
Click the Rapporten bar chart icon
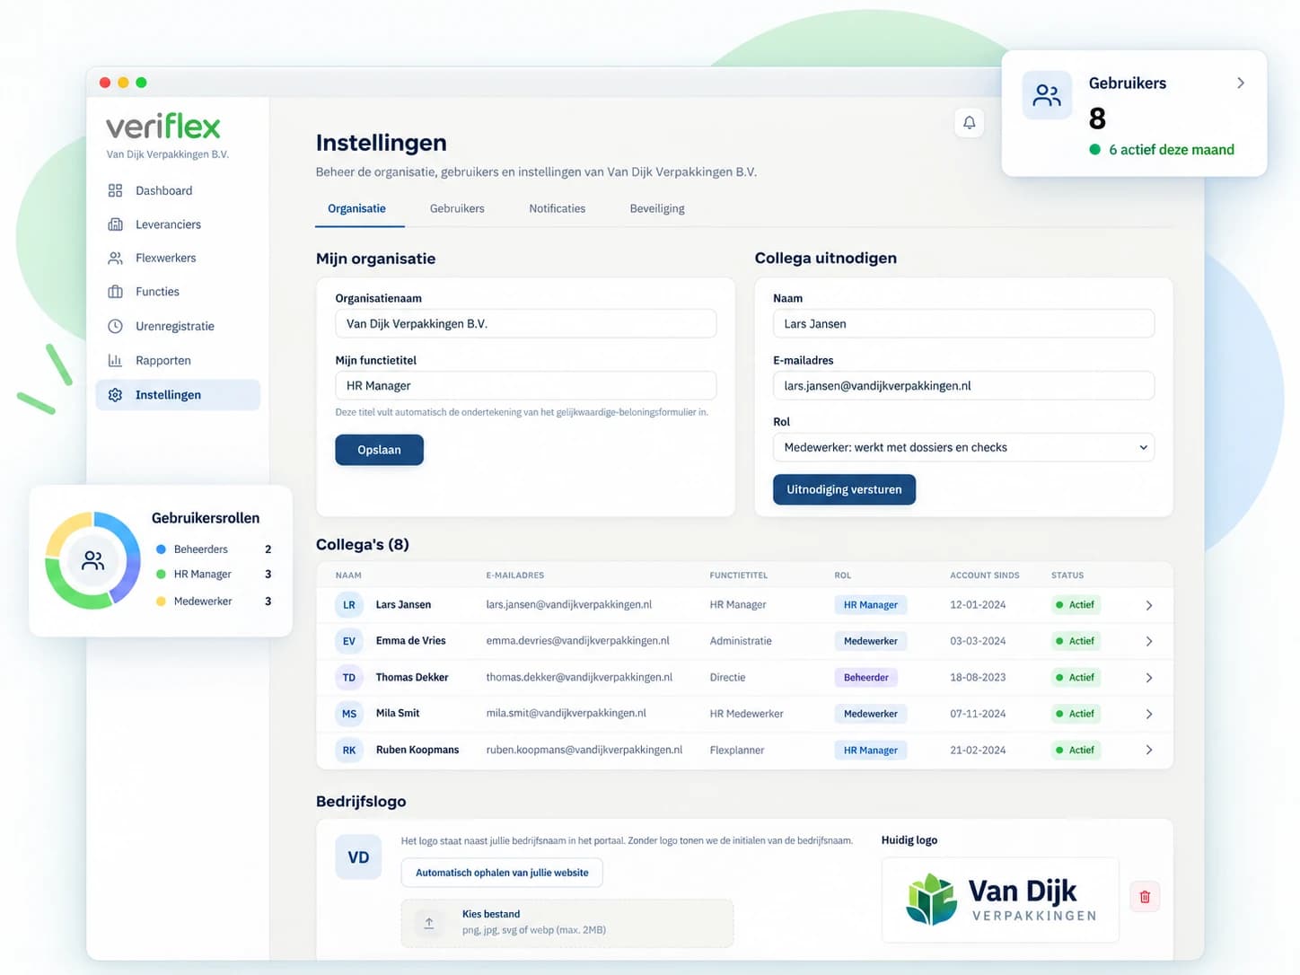pos(115,360)
